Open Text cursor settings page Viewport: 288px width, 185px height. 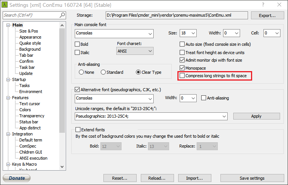click(x=29, y=104)
